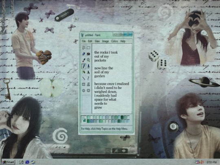
Task: Pick the darkest green swatch in top palette row
Action: pos(122,117)
